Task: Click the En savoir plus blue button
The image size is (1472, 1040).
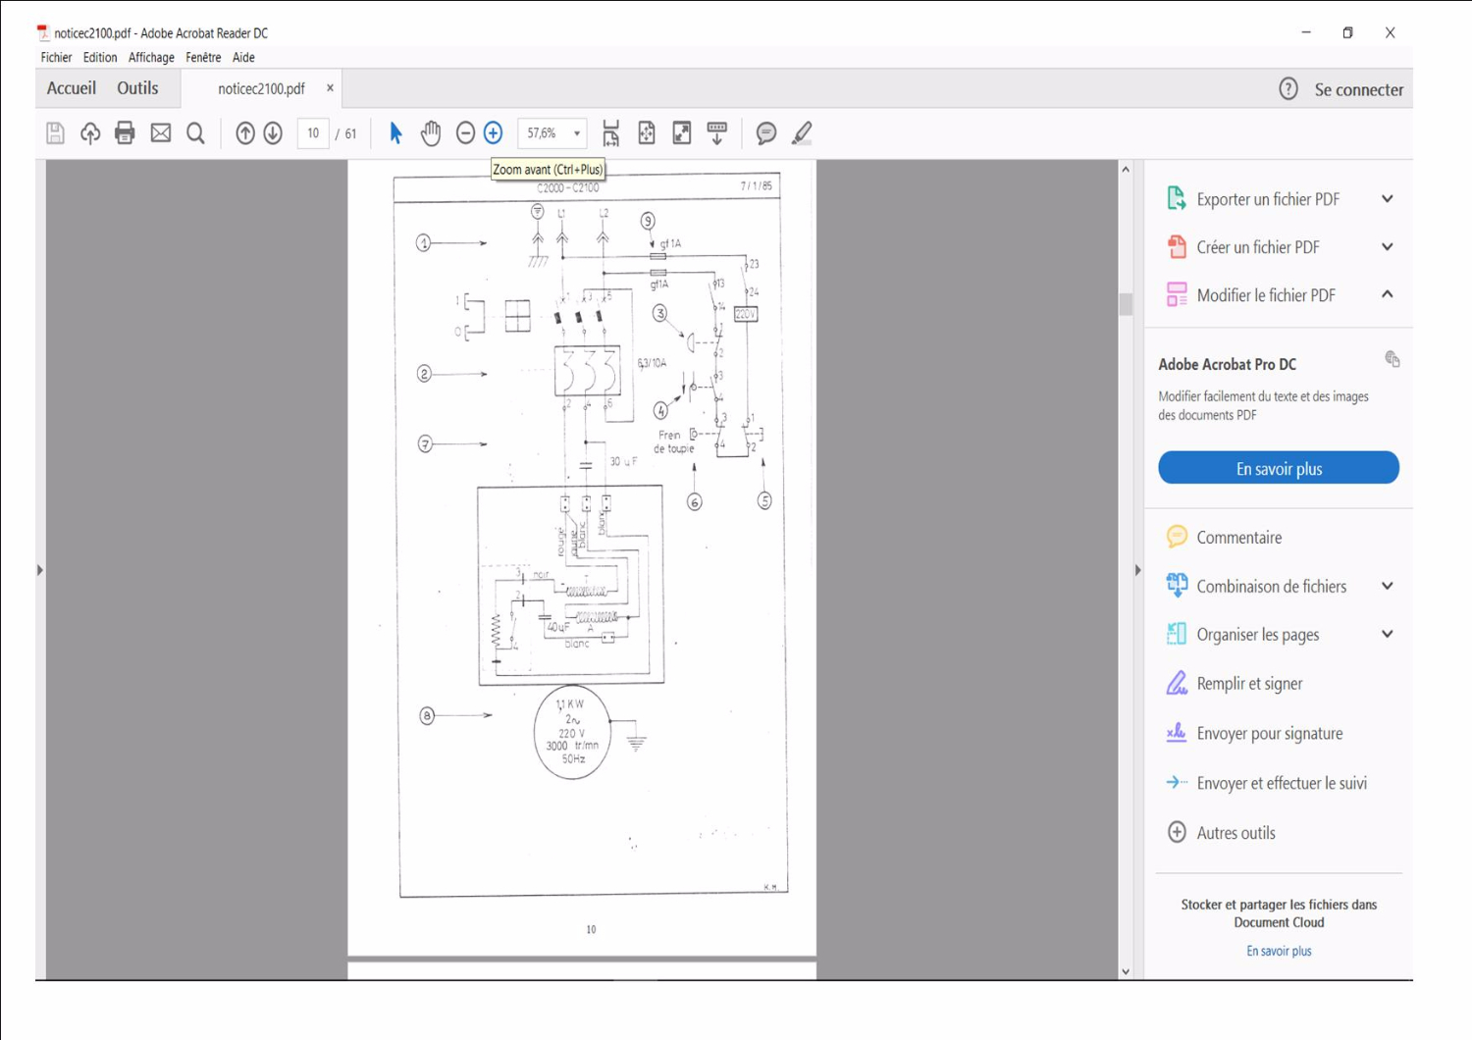Action: (1278, 468)
